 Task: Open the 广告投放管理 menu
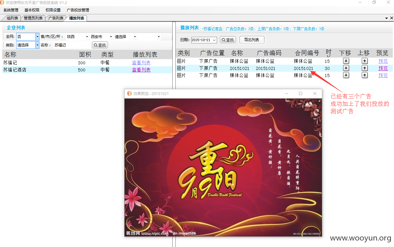(x=78, y=10)
